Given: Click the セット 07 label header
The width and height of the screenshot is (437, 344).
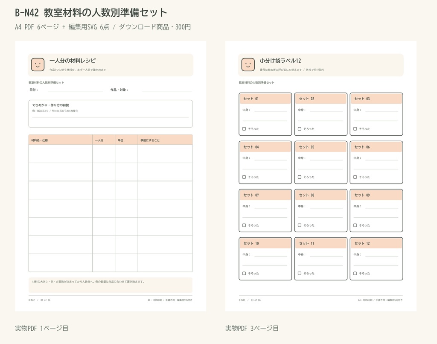Looking at the screenshot, I should [x=265, y=195].
